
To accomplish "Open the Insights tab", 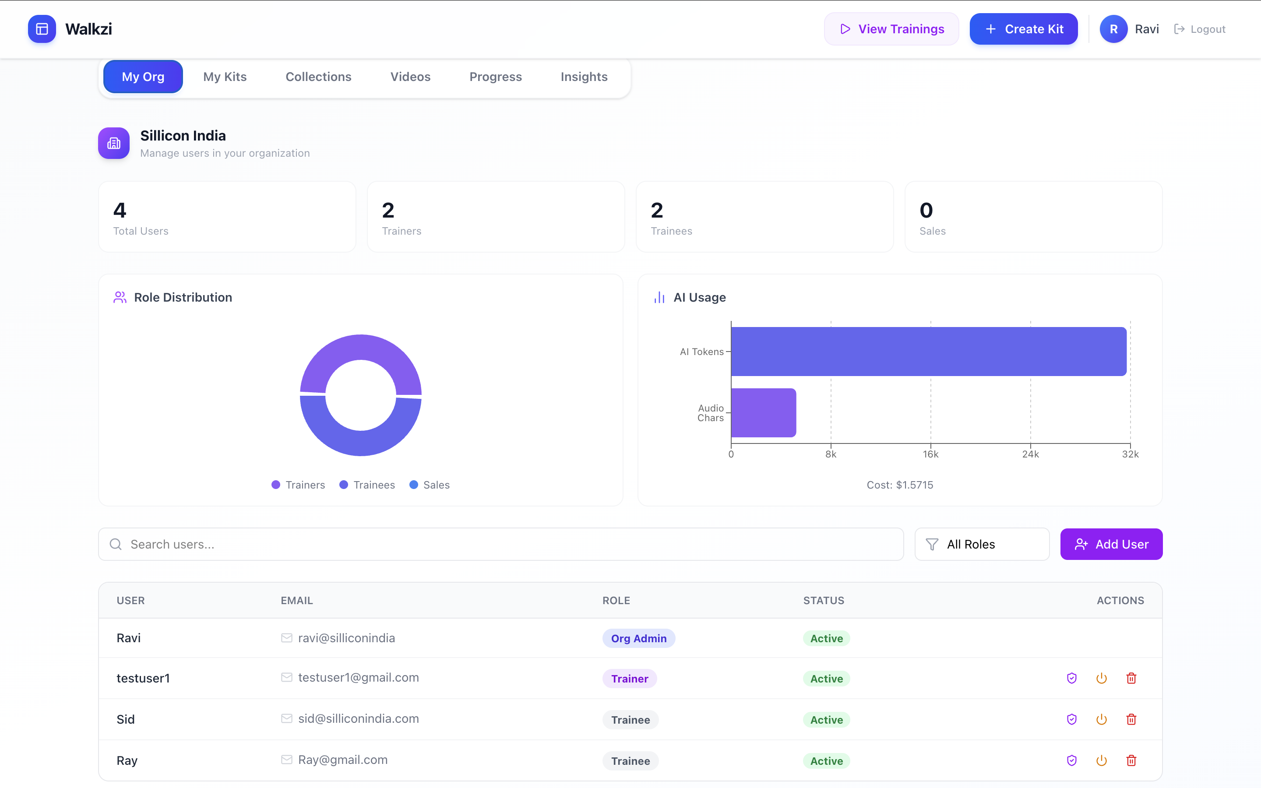I will (584, 77).
